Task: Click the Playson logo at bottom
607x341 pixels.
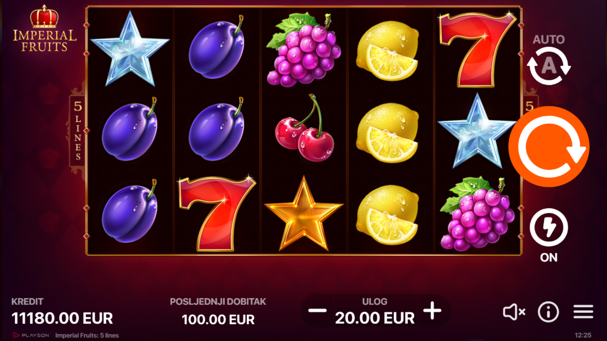Action: (x=31, y=335)
